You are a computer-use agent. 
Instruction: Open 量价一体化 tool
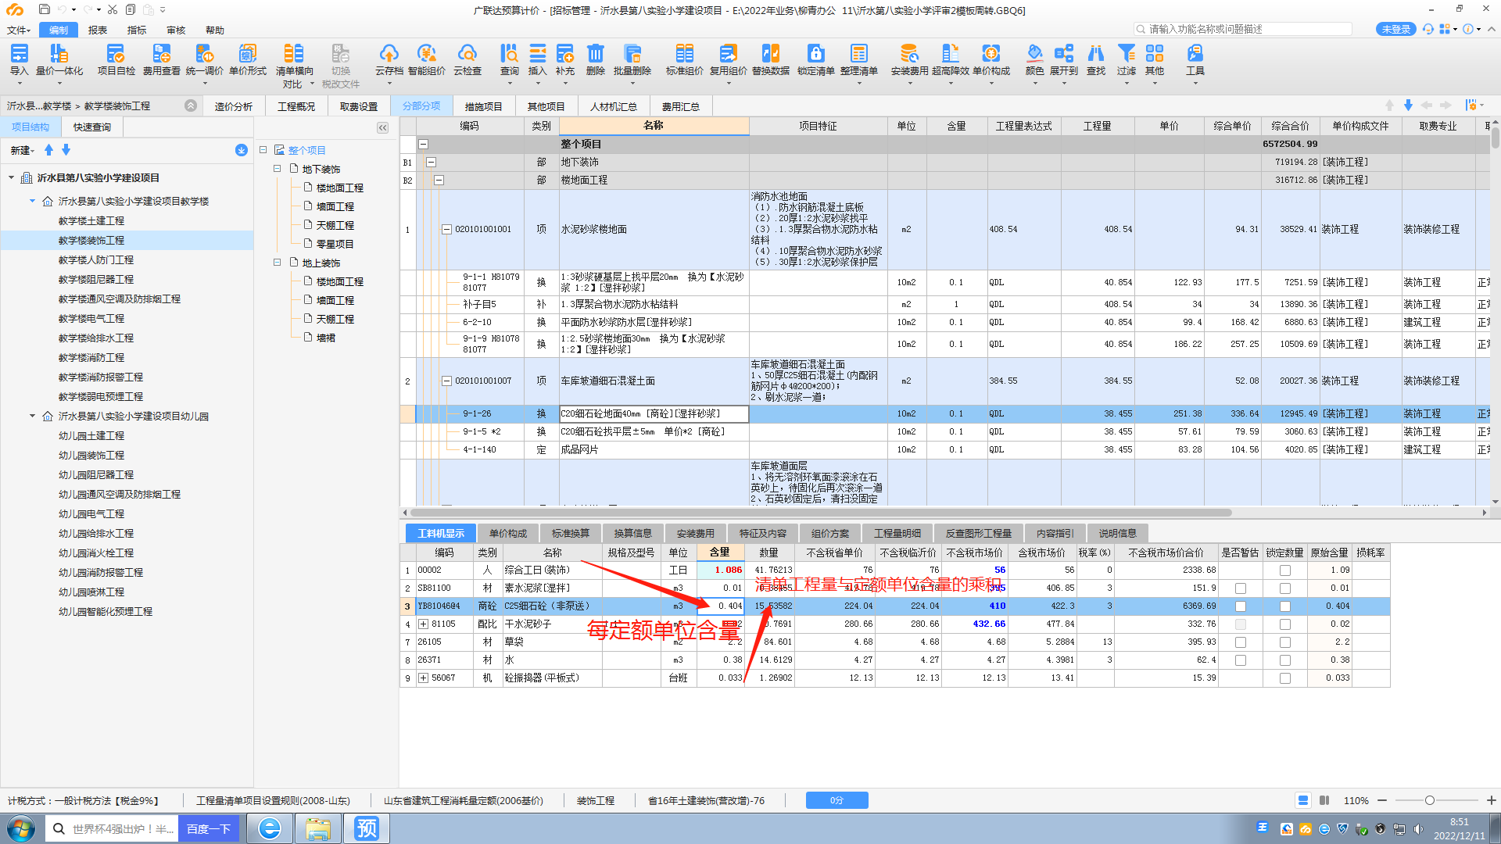(59, 59)
